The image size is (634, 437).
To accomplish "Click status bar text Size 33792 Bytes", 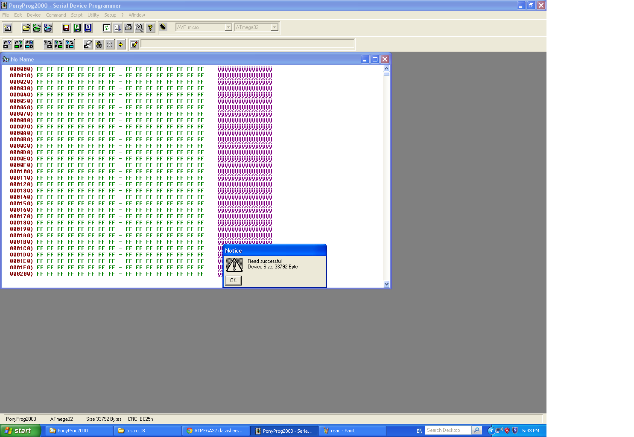I will (104, 419).
